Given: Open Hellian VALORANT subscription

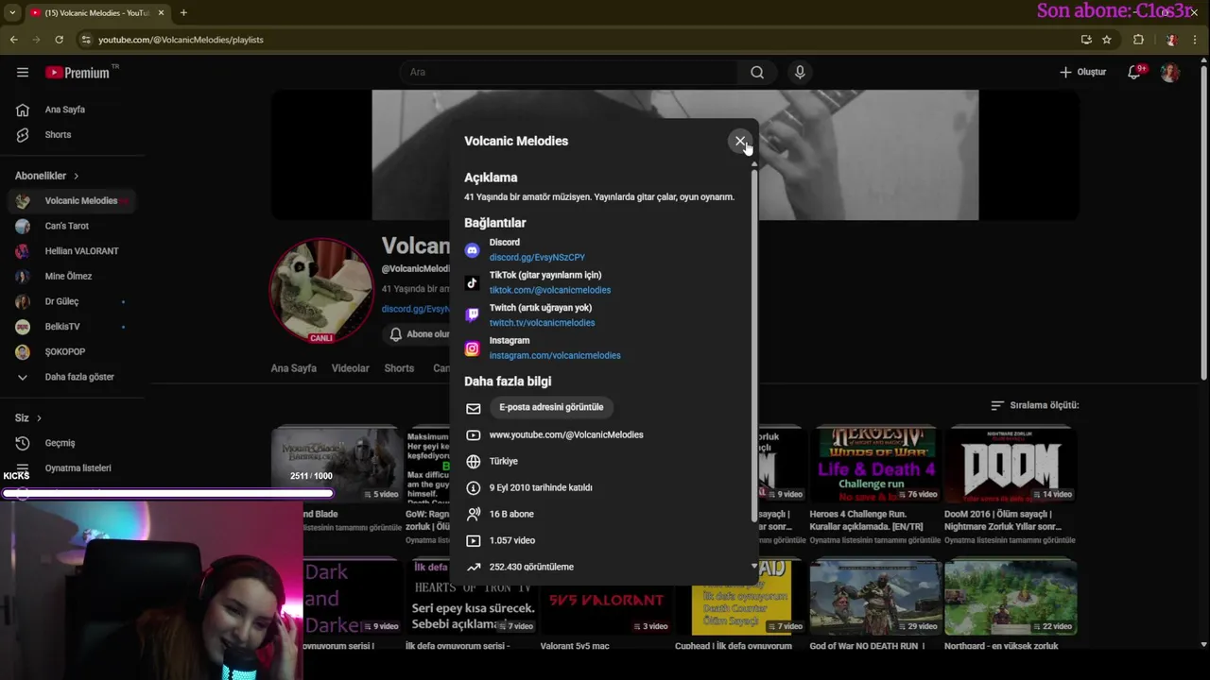Looking at the screenshot, I should [72, 251].
